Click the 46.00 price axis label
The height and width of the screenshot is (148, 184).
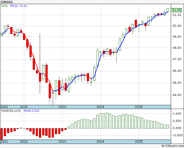point(177,71)
